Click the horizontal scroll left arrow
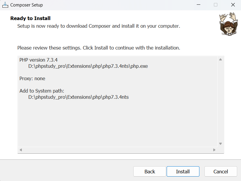The width and height of the screenshot is (241, 181). (x=21, y=150)
